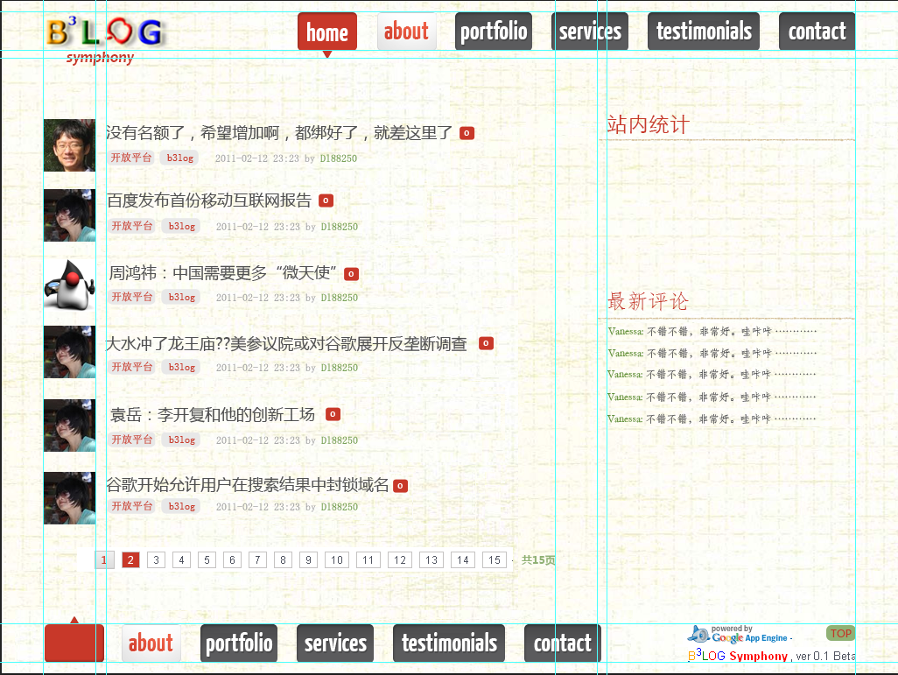The width and height of the screenshot is (898, 675).
Task: Open author D188250 on 没有名额了 post
Action: pos(338,158)
